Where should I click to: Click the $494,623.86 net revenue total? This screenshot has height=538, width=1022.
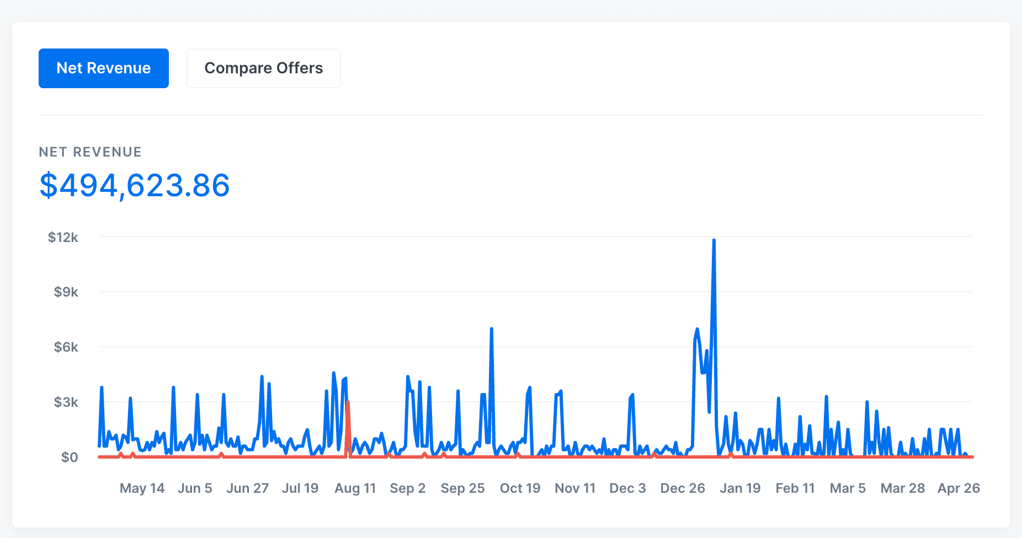click(x=135, y=185)
